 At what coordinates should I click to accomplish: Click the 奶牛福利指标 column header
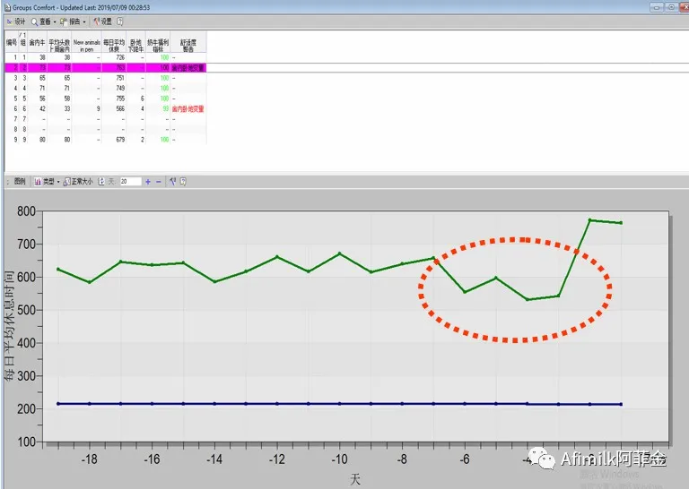158,42
